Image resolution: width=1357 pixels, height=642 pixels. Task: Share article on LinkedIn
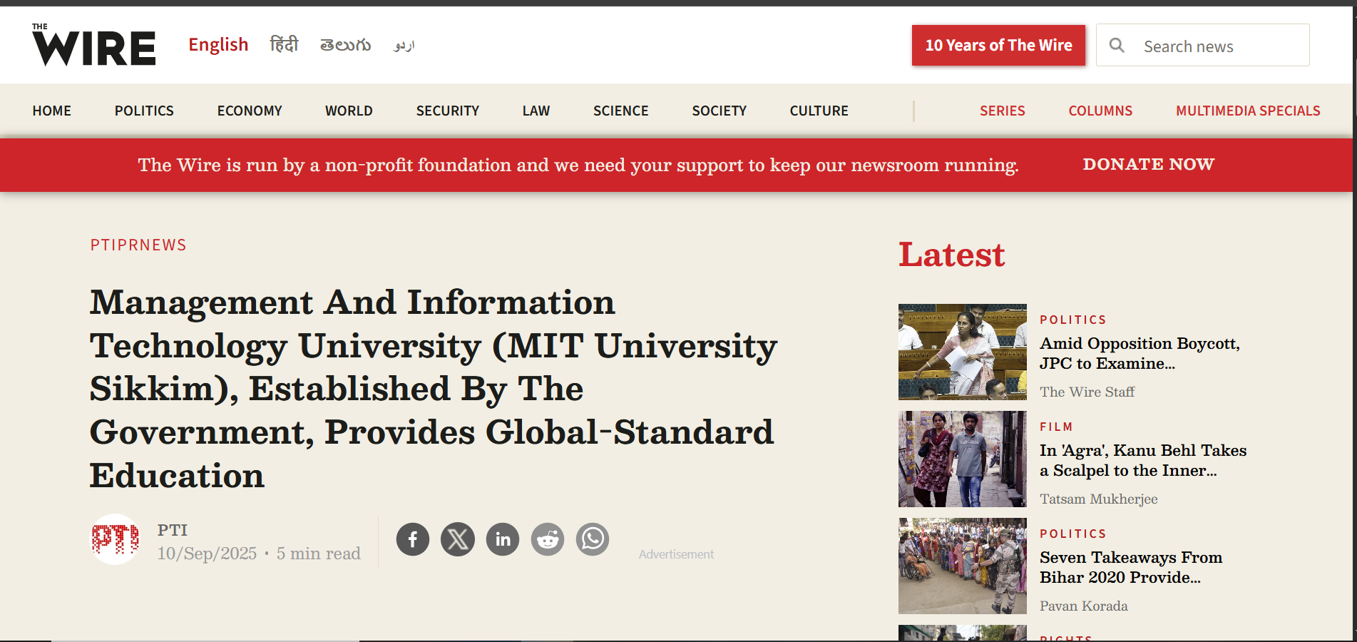coord(503,539)
